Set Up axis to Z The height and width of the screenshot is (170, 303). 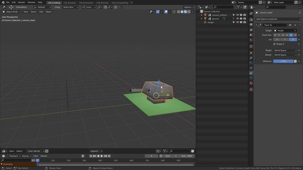coord(293,40)
